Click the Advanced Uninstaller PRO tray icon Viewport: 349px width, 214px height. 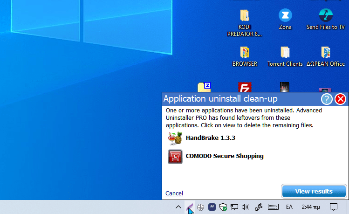coord(190,207)
